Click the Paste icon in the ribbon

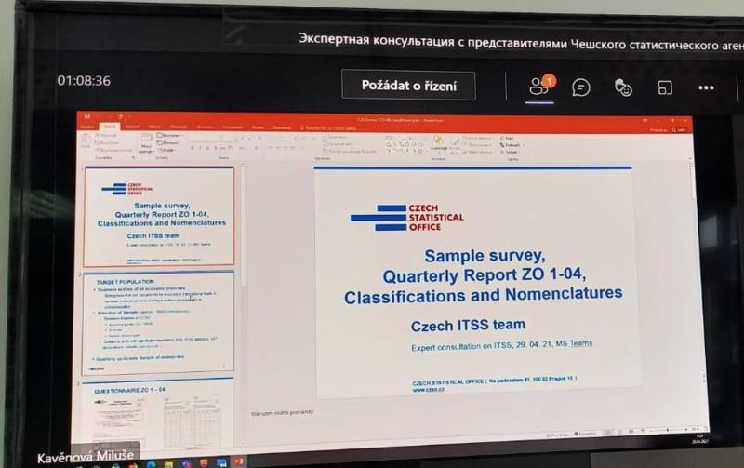[x=86, y=140]
